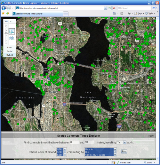This screenshot has width=160, height=165.
Task: Open the About link
Action: pos(151,136)
